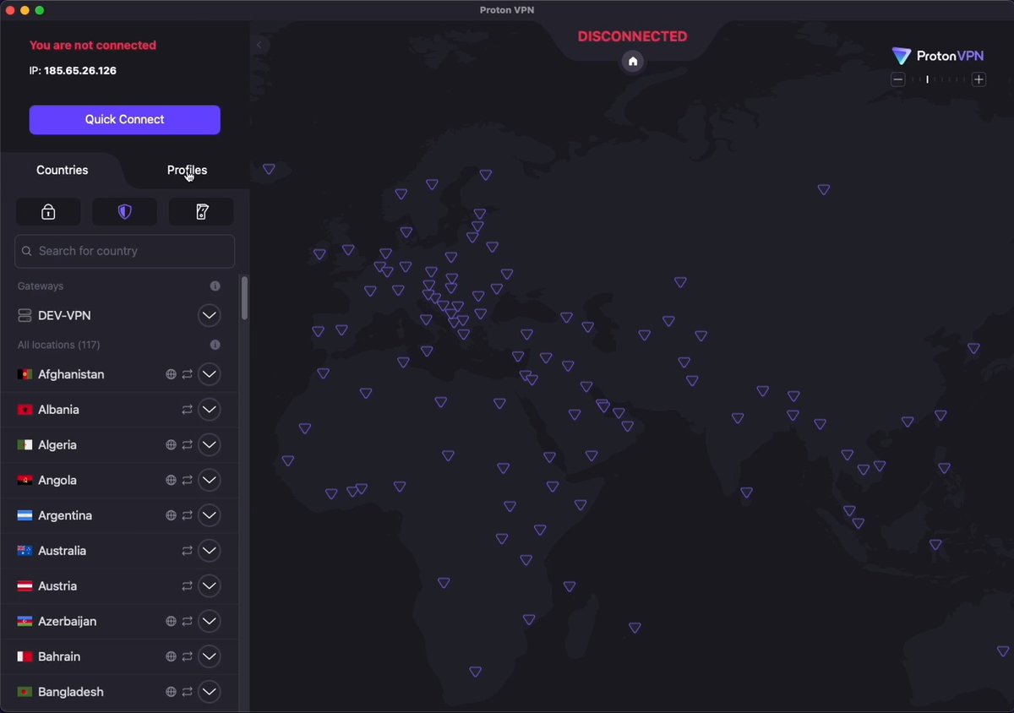Click the DEV-VPN gateway server icon

point(25,315)
